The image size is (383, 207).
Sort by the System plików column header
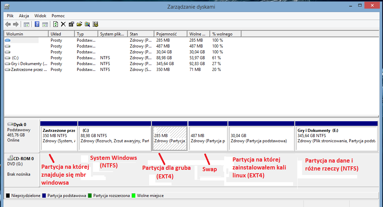(x=113, y=34)
